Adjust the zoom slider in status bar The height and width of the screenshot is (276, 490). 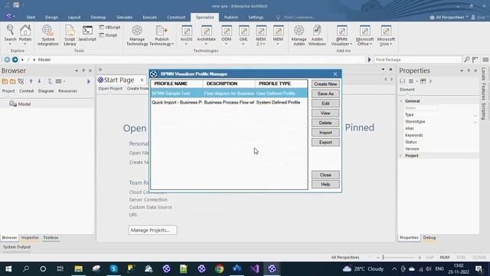[x=383, y=258]
